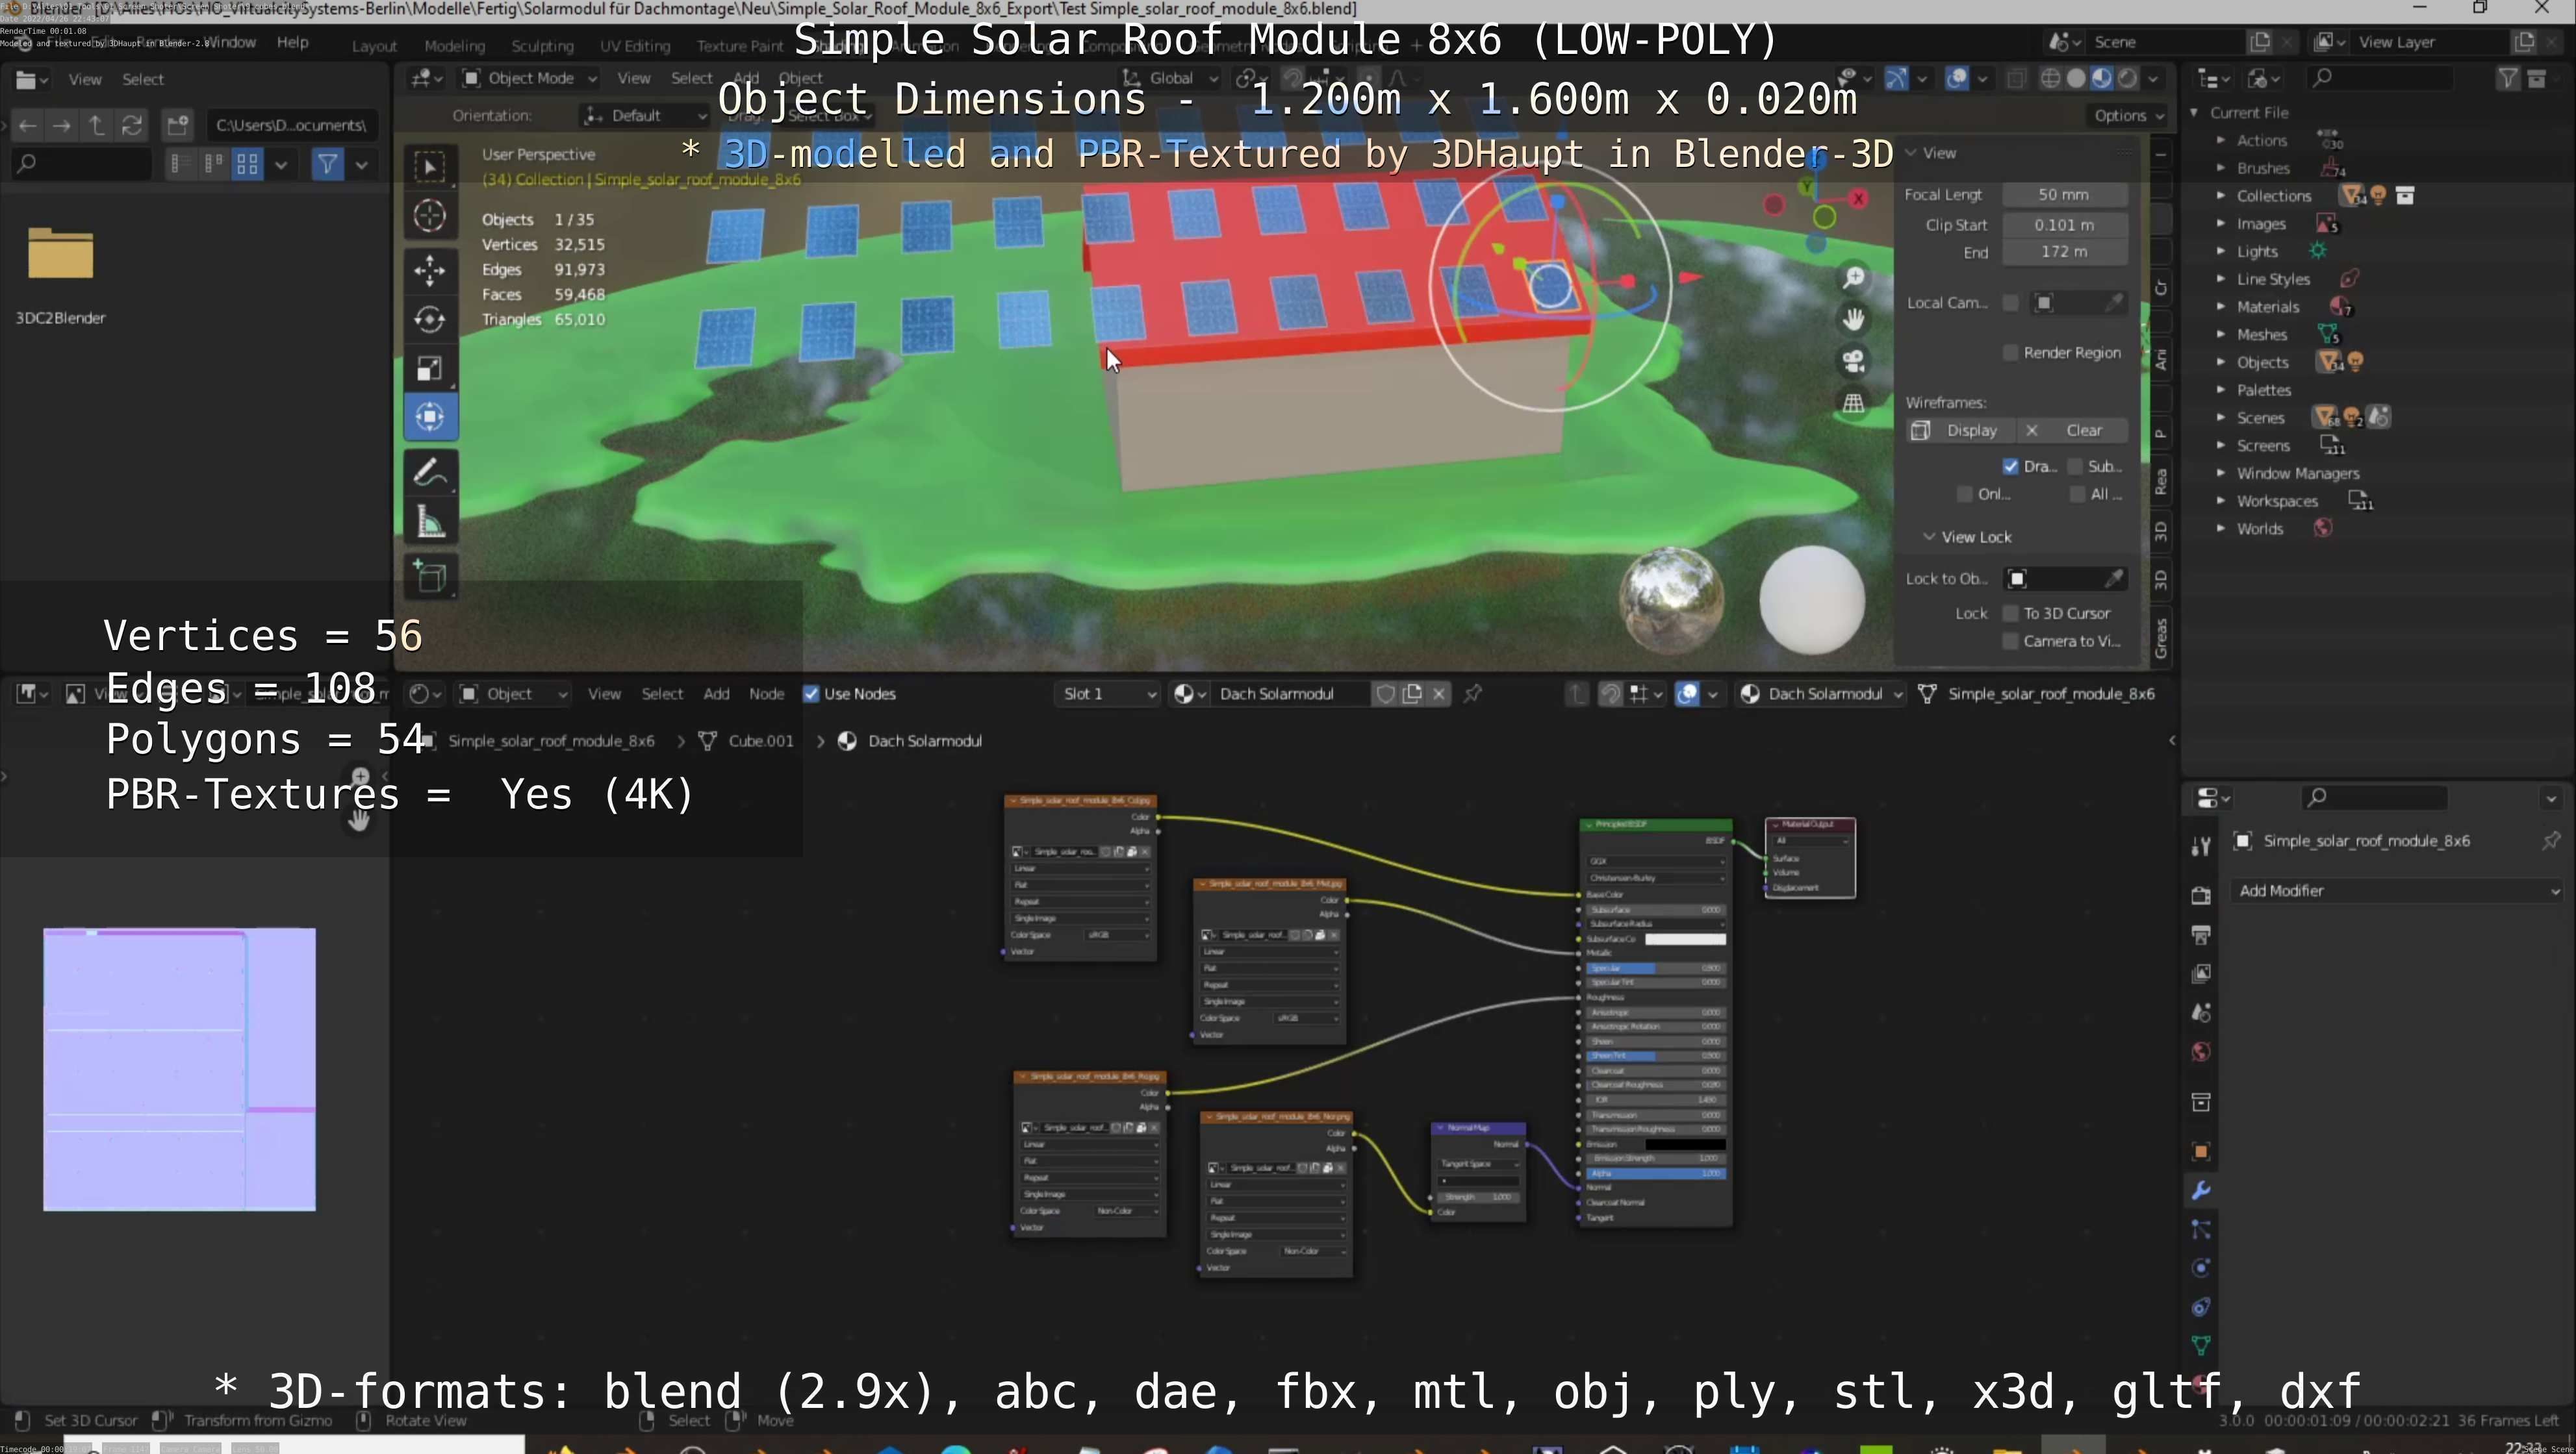Select the Select Box tool
The image size is (2576, 1454).
(x=430, y=166)
